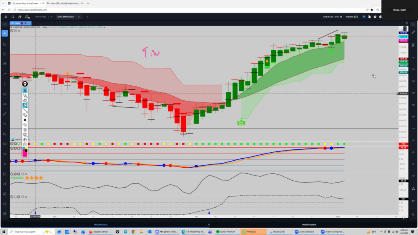Image resolution: width=418 pixels, height=235 pixels.
Task: Click the Statuses indicator in top bar
Action: (351, 17)
